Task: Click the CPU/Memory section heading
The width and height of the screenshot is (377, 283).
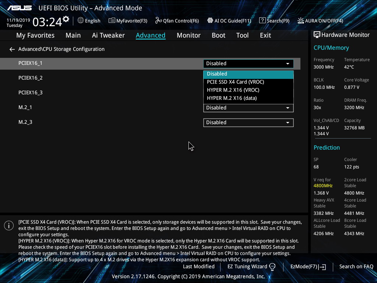Action: (x=331, y=48)
